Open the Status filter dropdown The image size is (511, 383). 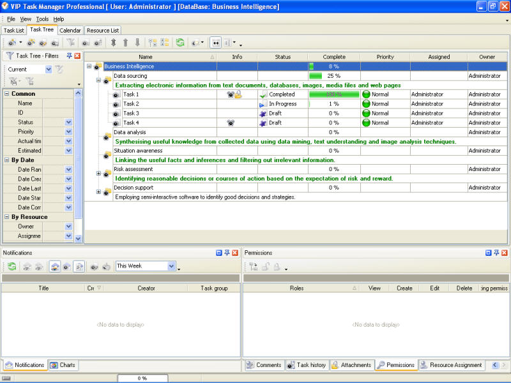(68, 122)
